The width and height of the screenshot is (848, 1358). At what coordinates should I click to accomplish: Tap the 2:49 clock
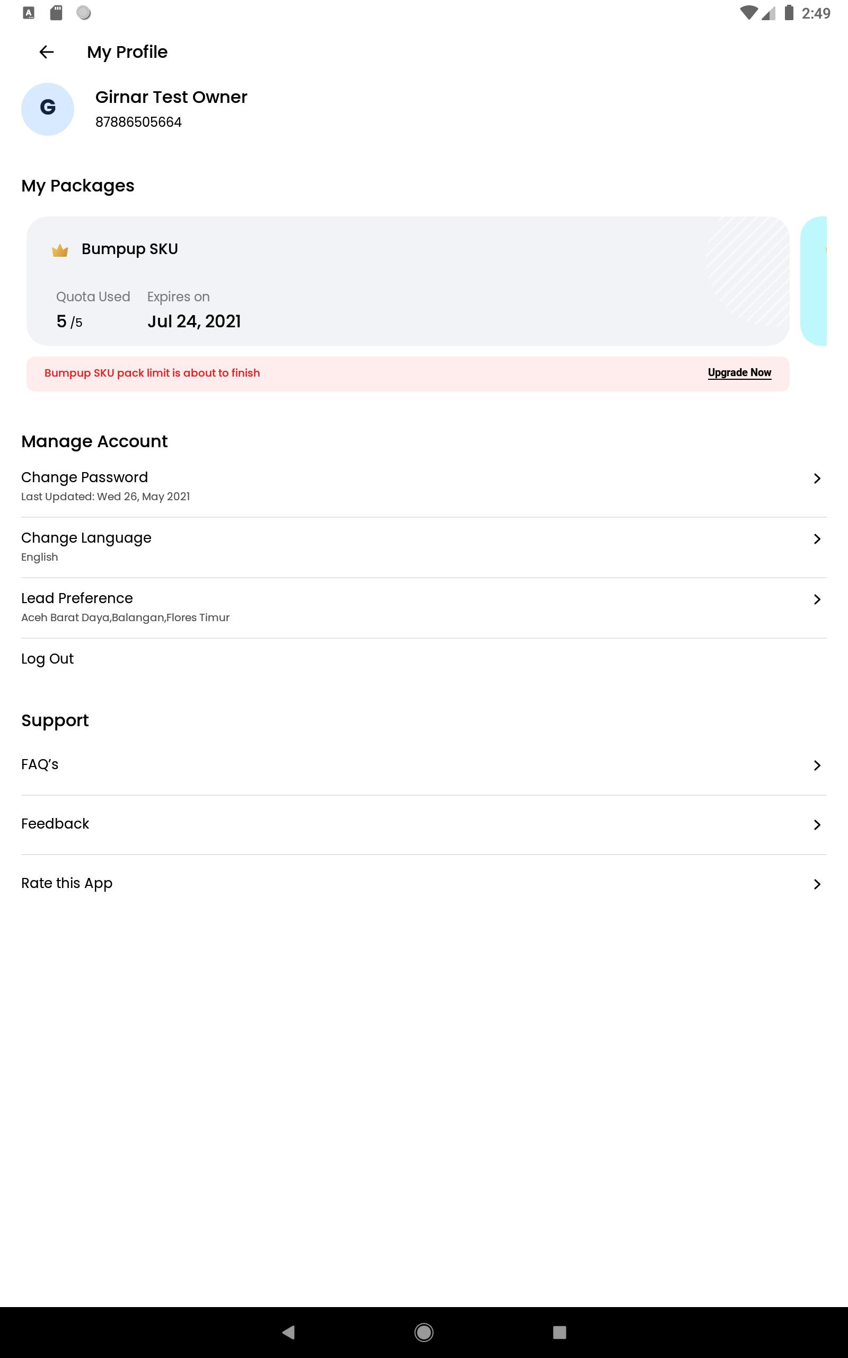(x=816, y=13)
